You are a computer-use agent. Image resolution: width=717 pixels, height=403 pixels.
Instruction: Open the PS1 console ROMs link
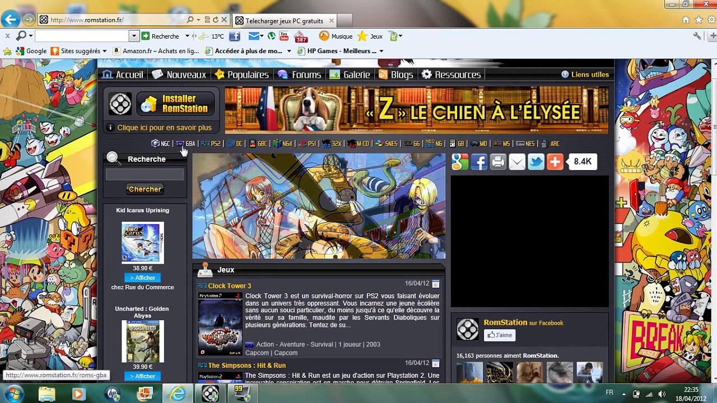pos(308,144)
